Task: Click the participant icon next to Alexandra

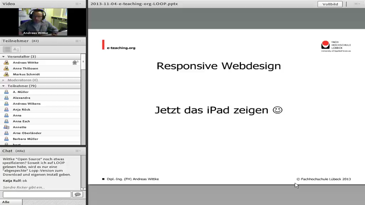Action: [6, 98]
